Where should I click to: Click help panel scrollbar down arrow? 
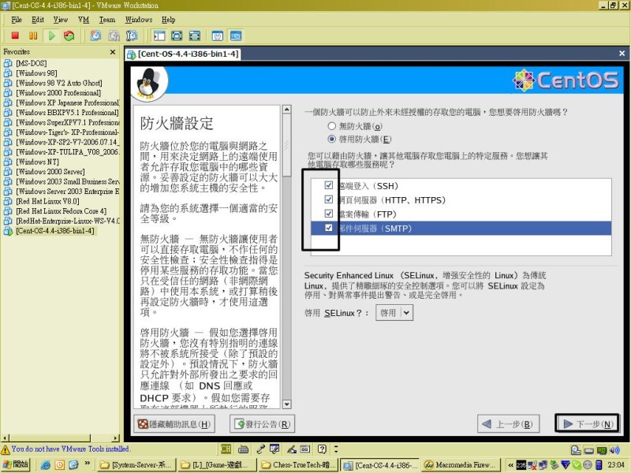(x=286, y=404)
